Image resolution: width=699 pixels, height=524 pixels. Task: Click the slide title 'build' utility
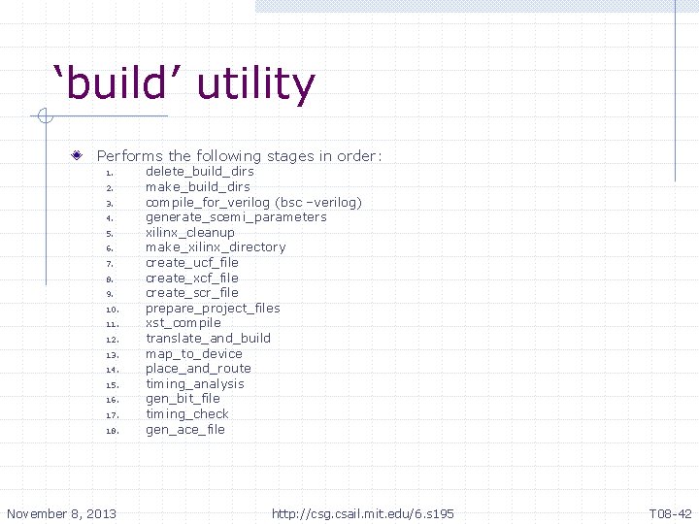184,83
